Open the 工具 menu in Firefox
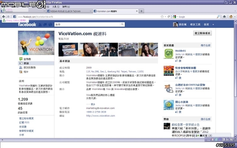Viewport: 237px width, 148px height. [56, 7]
